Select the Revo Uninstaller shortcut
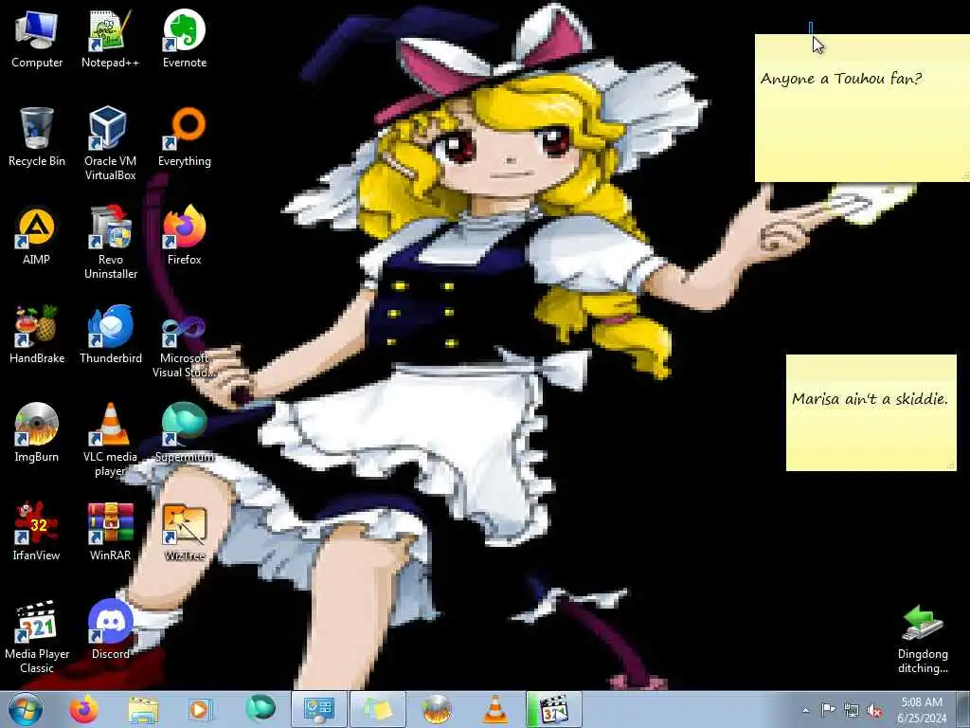Screen dimensions: 970x728 [x=110, y=242]
